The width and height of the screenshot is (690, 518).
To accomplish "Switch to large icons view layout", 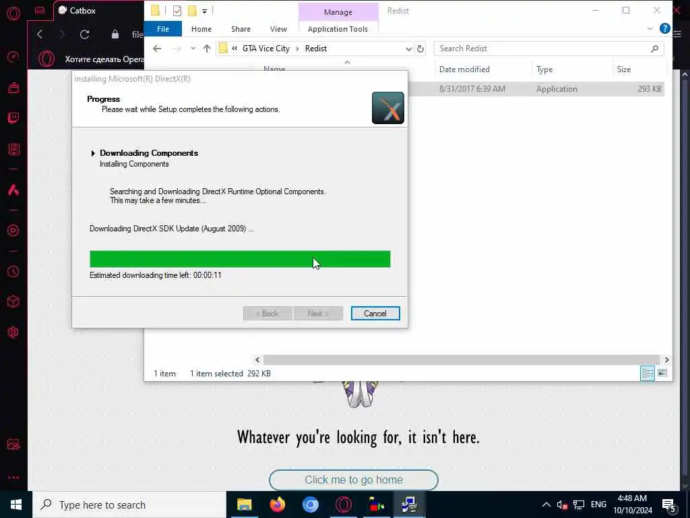I will pyautogui.click(x=662, y=374).
